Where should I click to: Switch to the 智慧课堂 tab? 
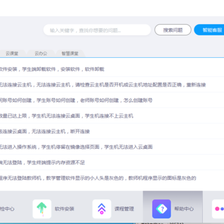70,54
